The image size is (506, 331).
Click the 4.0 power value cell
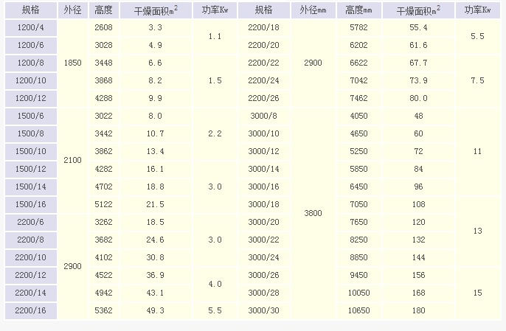tap(215, 284)
